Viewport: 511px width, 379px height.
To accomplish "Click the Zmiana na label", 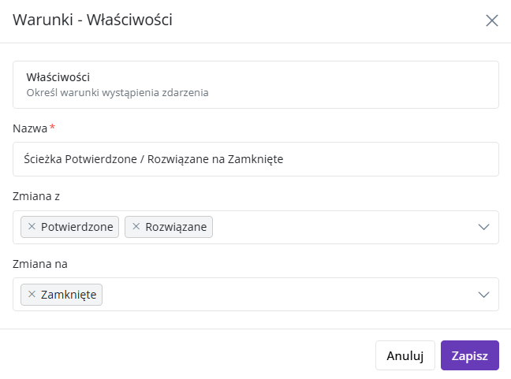I will (40, 264).
